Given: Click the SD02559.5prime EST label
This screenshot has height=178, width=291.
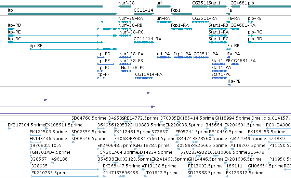Looking at the screenshot, I should point(89,132).
